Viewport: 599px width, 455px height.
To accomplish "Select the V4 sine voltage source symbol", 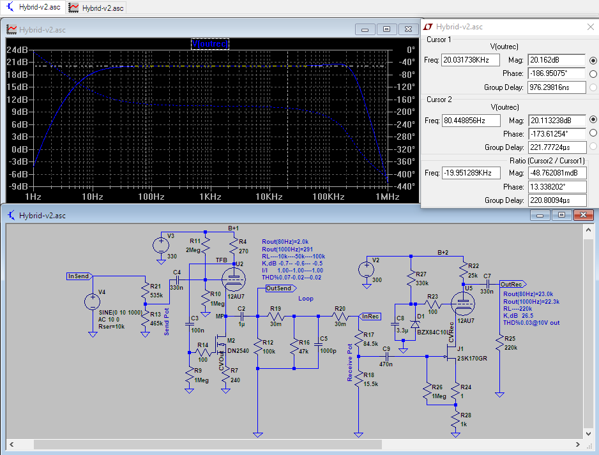I will [93, 303].
